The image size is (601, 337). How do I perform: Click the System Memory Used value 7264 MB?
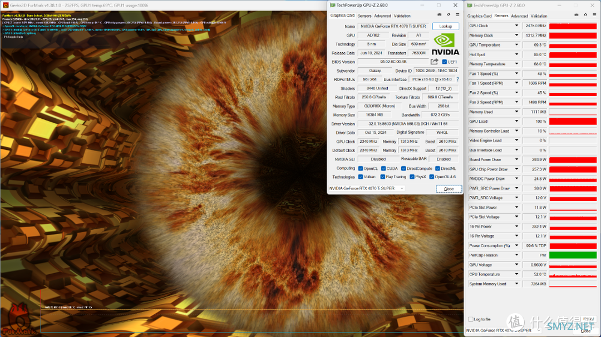click(x=535, y=284)
